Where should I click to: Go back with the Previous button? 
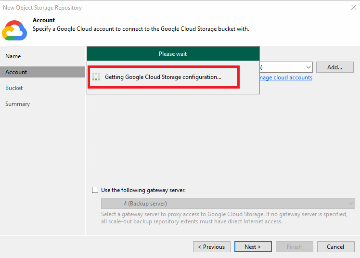pyautogui.click(x=212, y=247)
